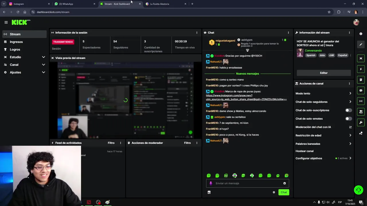
Task: Open Moderación del chat con IA external link
Action: point(350,127)
